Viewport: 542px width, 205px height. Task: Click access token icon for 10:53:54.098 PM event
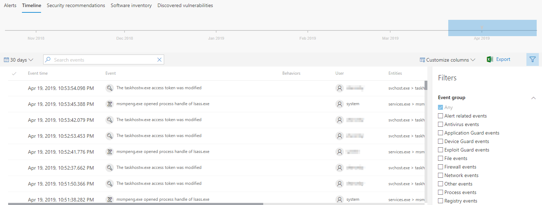point(110,88)
